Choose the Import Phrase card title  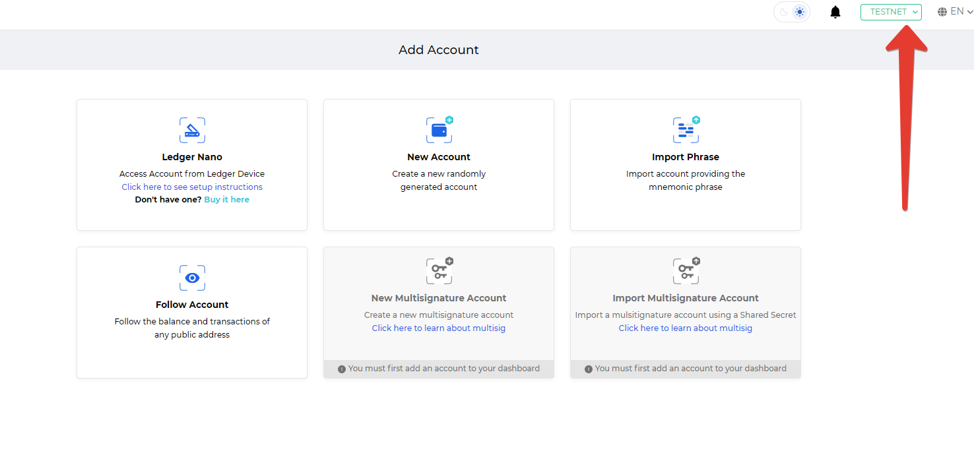686,157
